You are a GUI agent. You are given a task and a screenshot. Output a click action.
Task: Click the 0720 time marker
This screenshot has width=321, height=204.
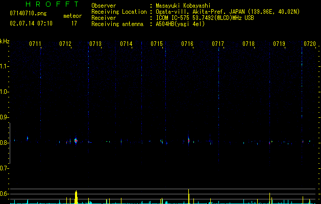[310, 44]
